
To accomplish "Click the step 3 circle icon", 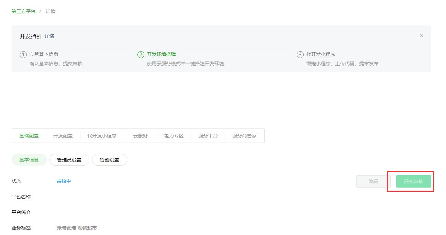I will 300,55.
